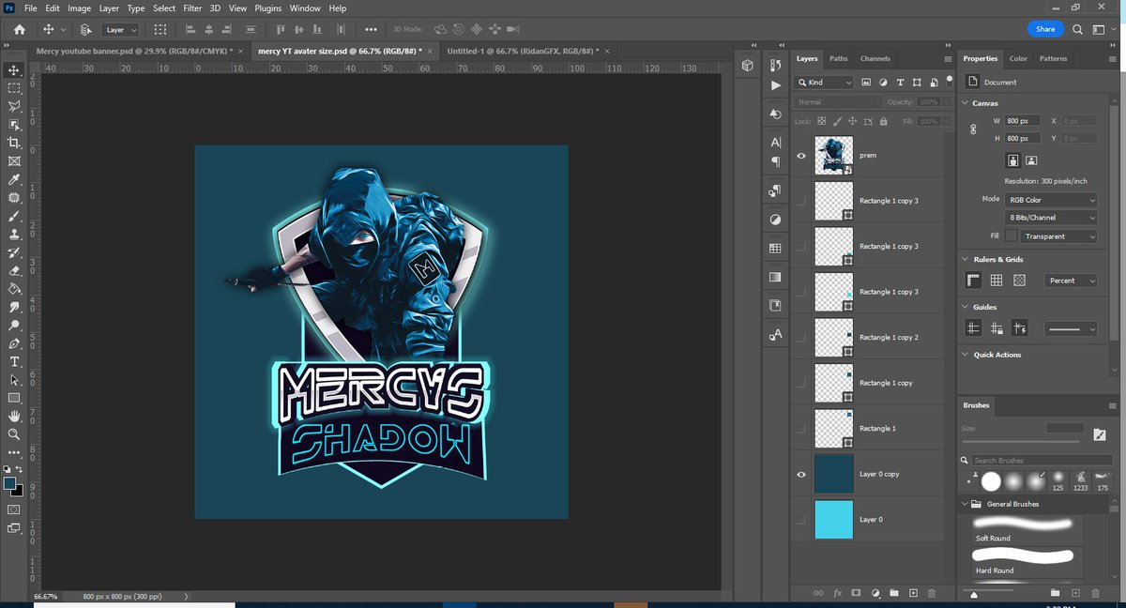Collapse the General Brushes folder
The height and width of the screenshot is (608, 1126).
(964, 504)
